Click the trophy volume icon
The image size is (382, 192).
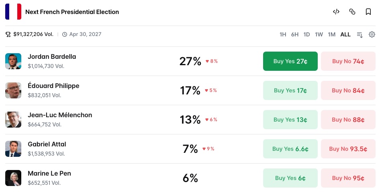point(8,34)
